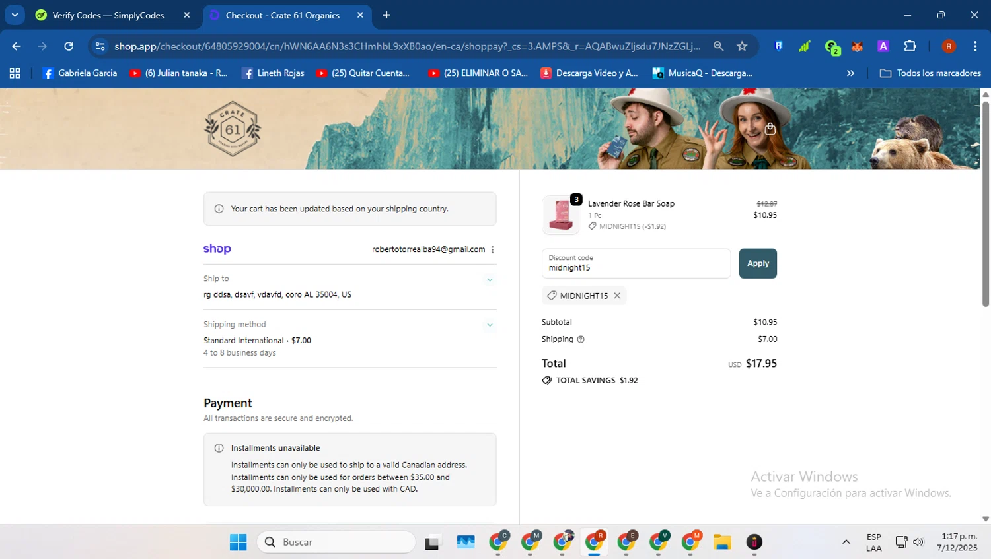Close the Verify Codes tab
Image resolution: width=991 pixels, height=559 pixels.
pos(187,15)
